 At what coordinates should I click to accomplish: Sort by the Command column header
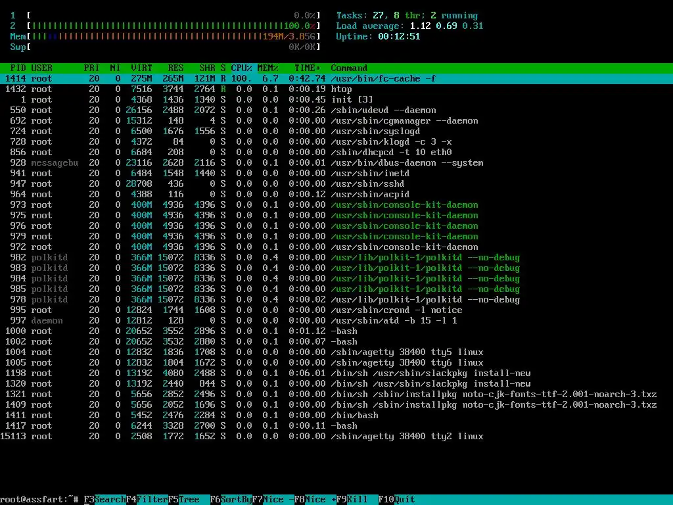pos(349,68)
